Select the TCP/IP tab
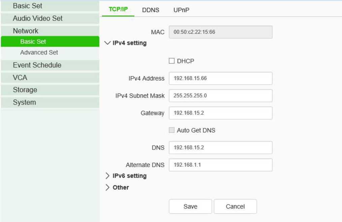The height and width of the screenshot is (222, 342). [x=118, y=9]
